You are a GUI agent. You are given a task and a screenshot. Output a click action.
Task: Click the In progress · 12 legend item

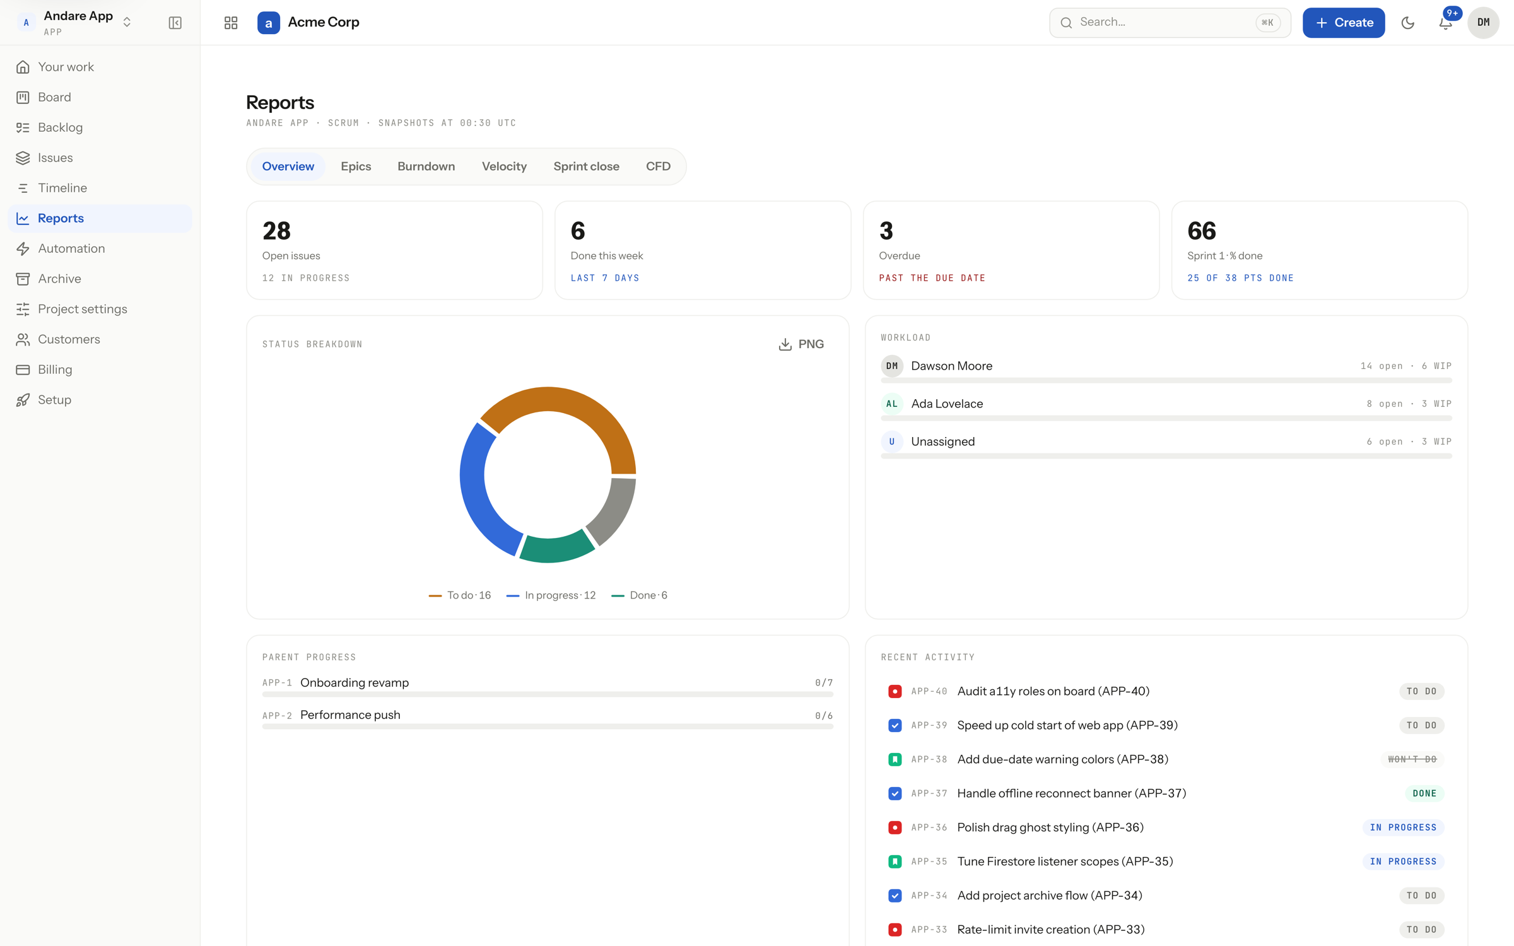pos(551,595)
